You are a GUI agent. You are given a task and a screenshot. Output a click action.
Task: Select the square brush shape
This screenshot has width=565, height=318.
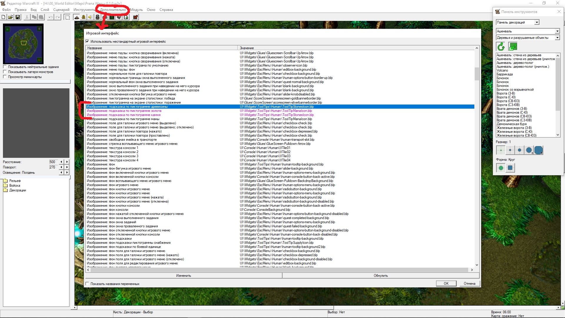510,168
